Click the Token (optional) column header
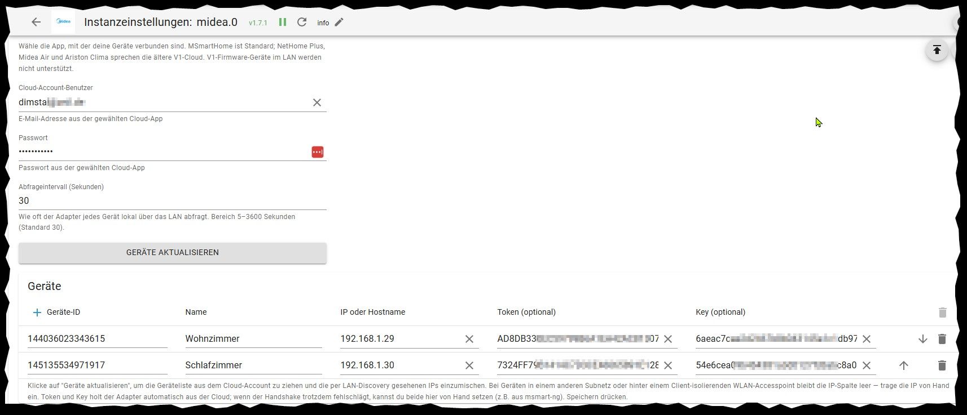This screenshot has height=415, width=967. (x=526, y=313)
